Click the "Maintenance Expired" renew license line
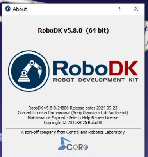 point(73,117)
